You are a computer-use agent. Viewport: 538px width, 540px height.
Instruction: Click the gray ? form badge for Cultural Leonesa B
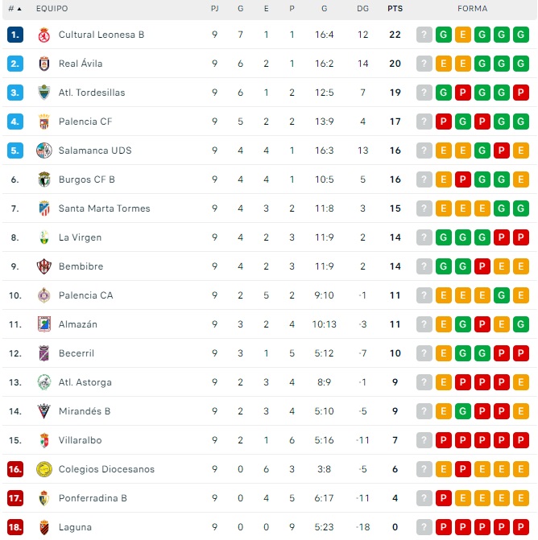point(424,35)
